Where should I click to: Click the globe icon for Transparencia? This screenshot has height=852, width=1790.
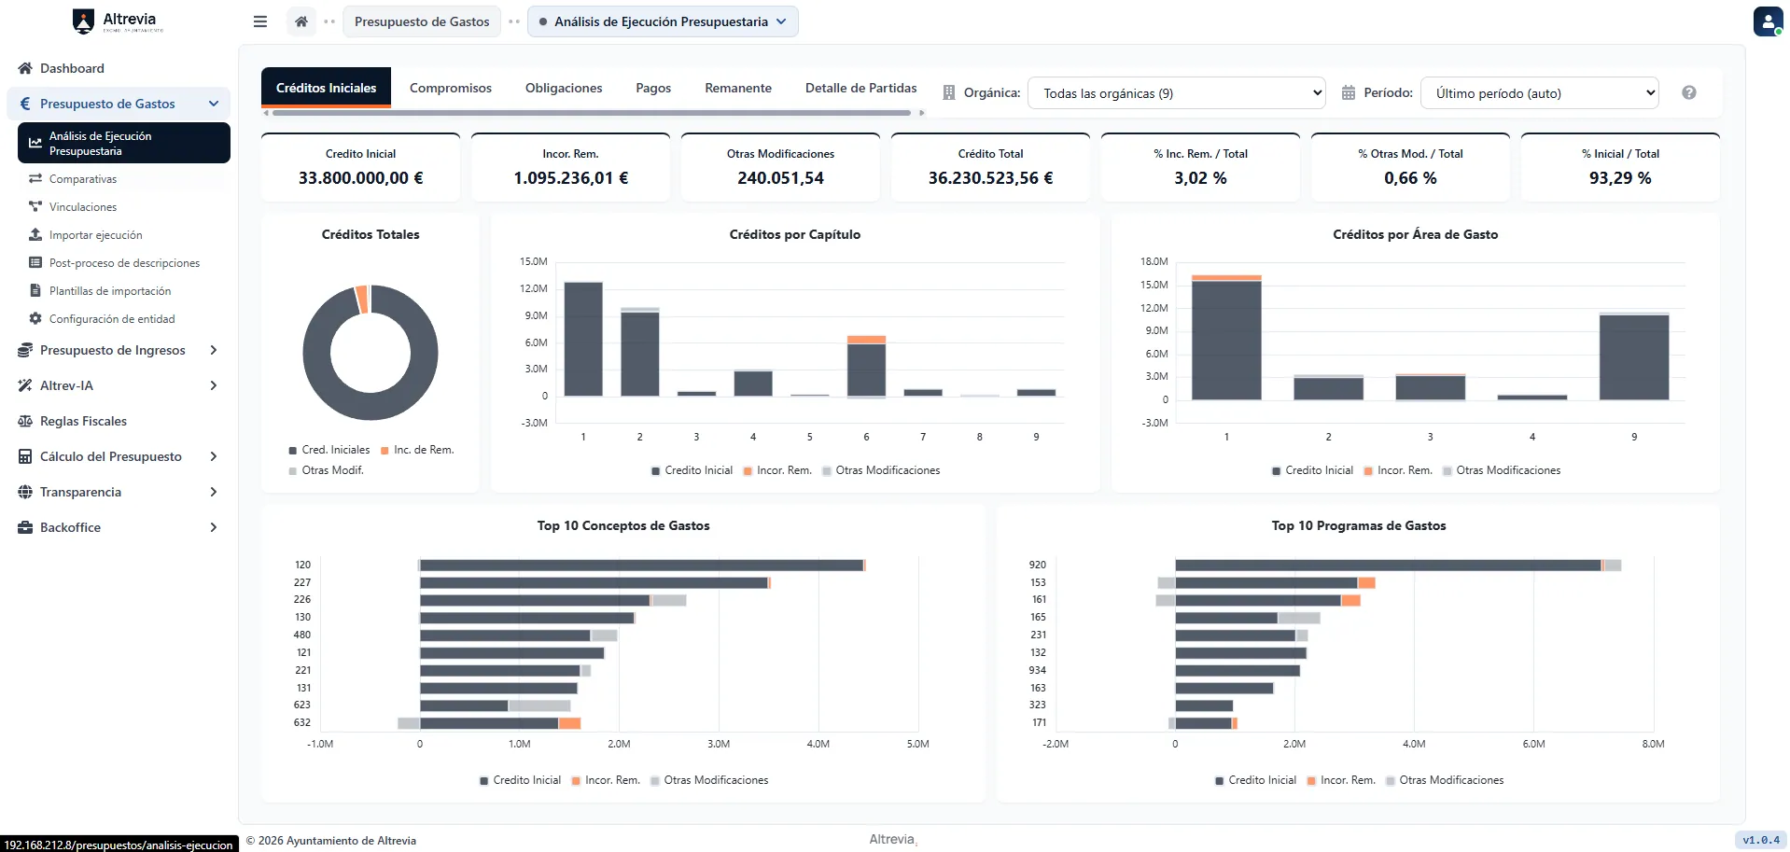point(25,492)
